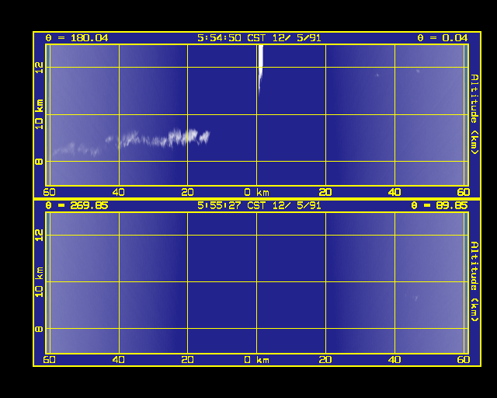Click the θ = 89.85 angle label
Viewport: 497px width, 398px height.
(440, 206)
